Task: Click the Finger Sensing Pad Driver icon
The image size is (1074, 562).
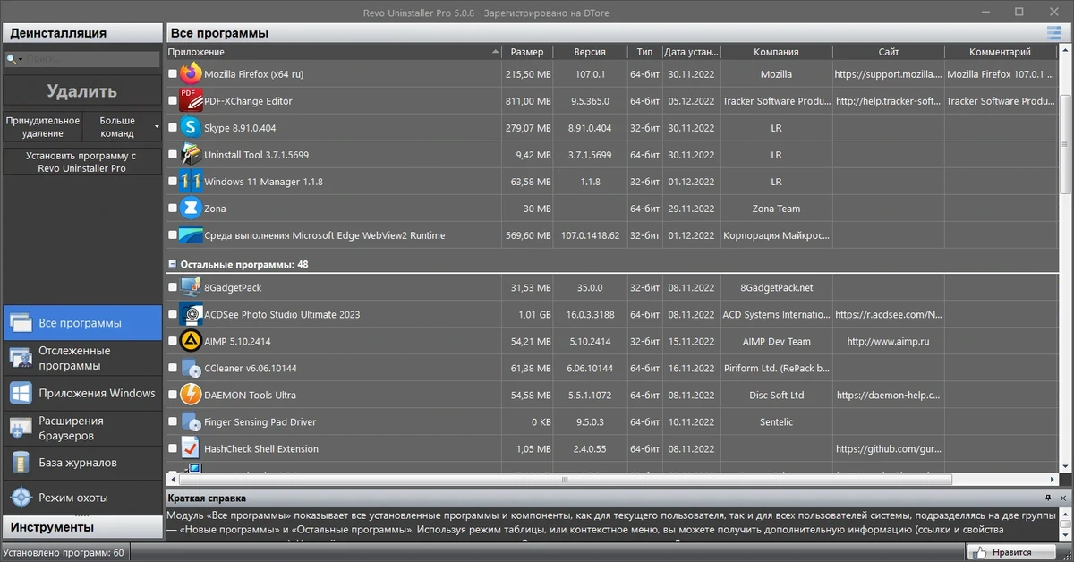Action: pos(191,421)
